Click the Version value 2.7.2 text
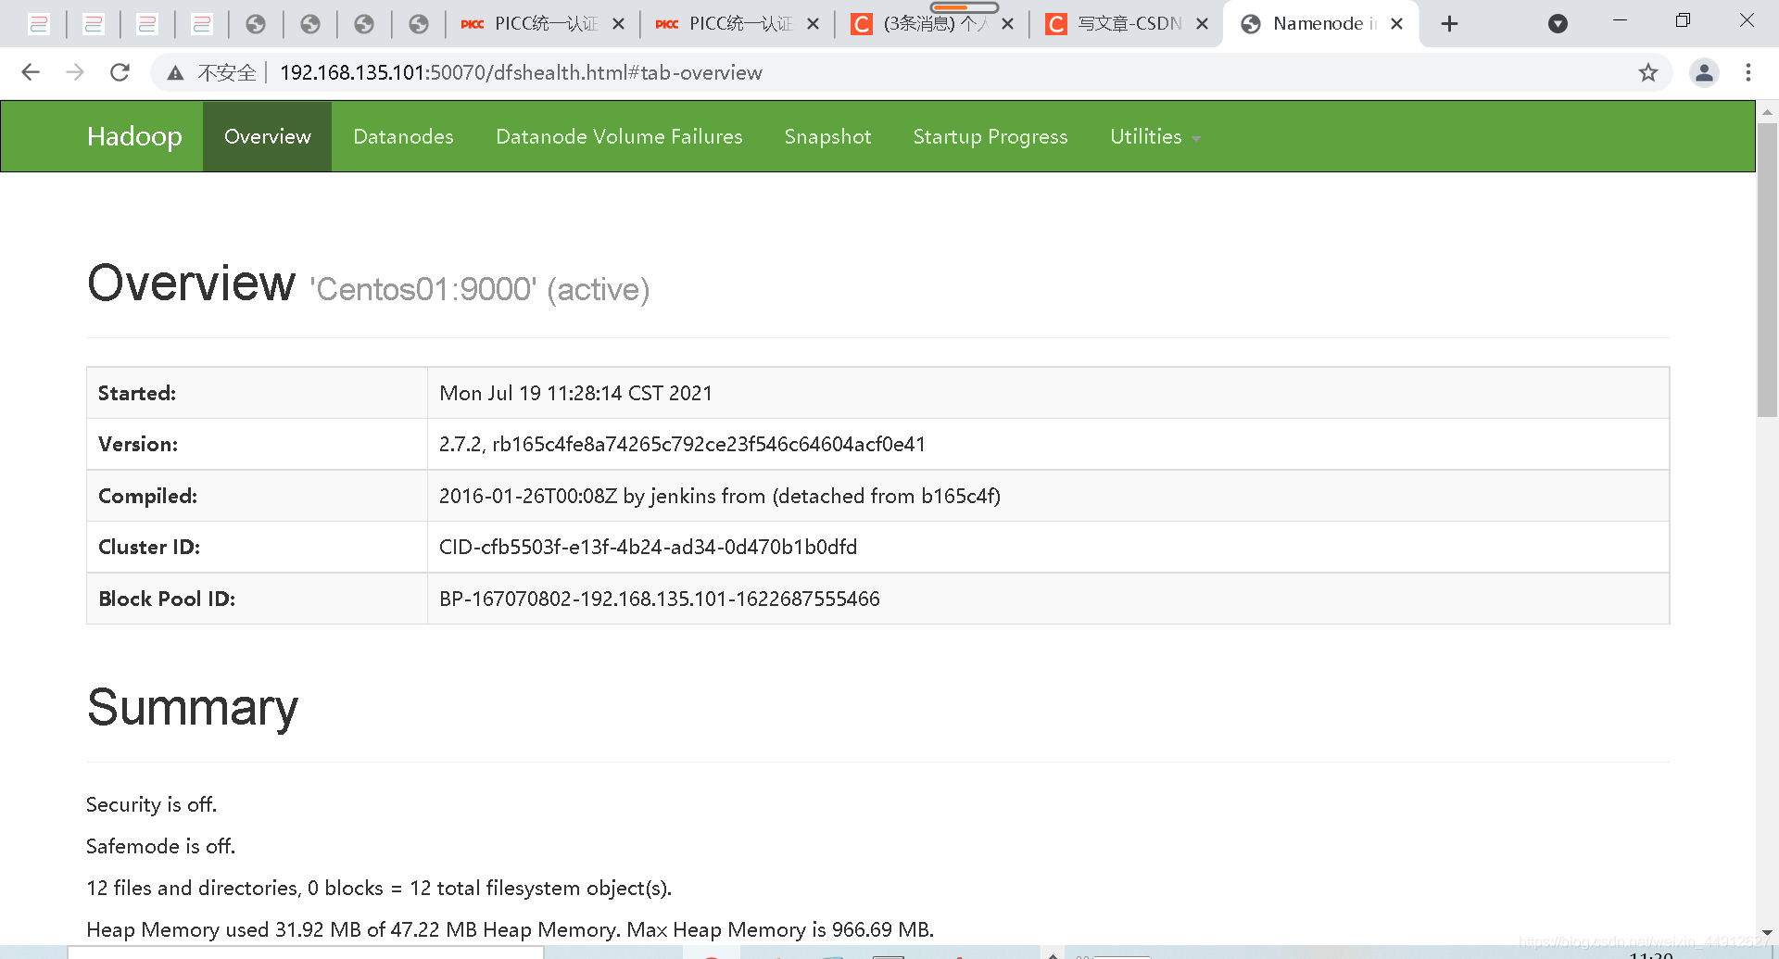The image size is (1779, 959). tap(682, 444)
